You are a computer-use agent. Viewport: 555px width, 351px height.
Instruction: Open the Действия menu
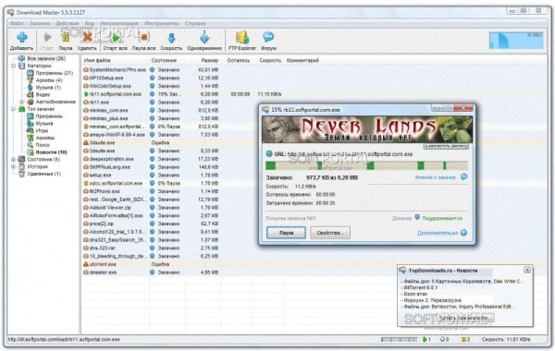pos(67,23)
